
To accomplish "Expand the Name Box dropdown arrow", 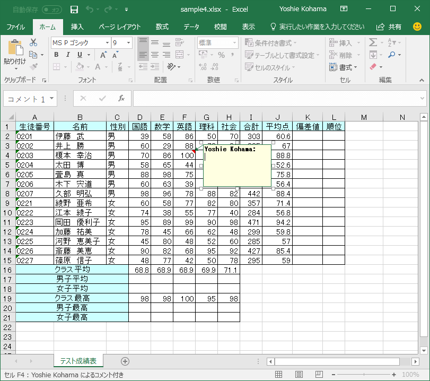I will click(x=51, y=98).
